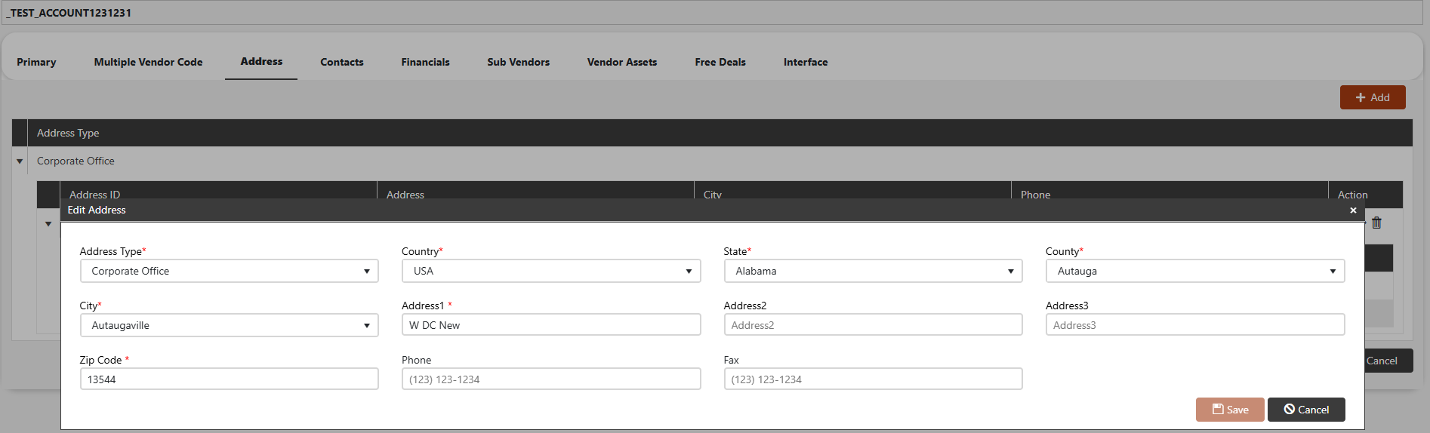Open the Country dropdown showing USA

coord(551,271)
